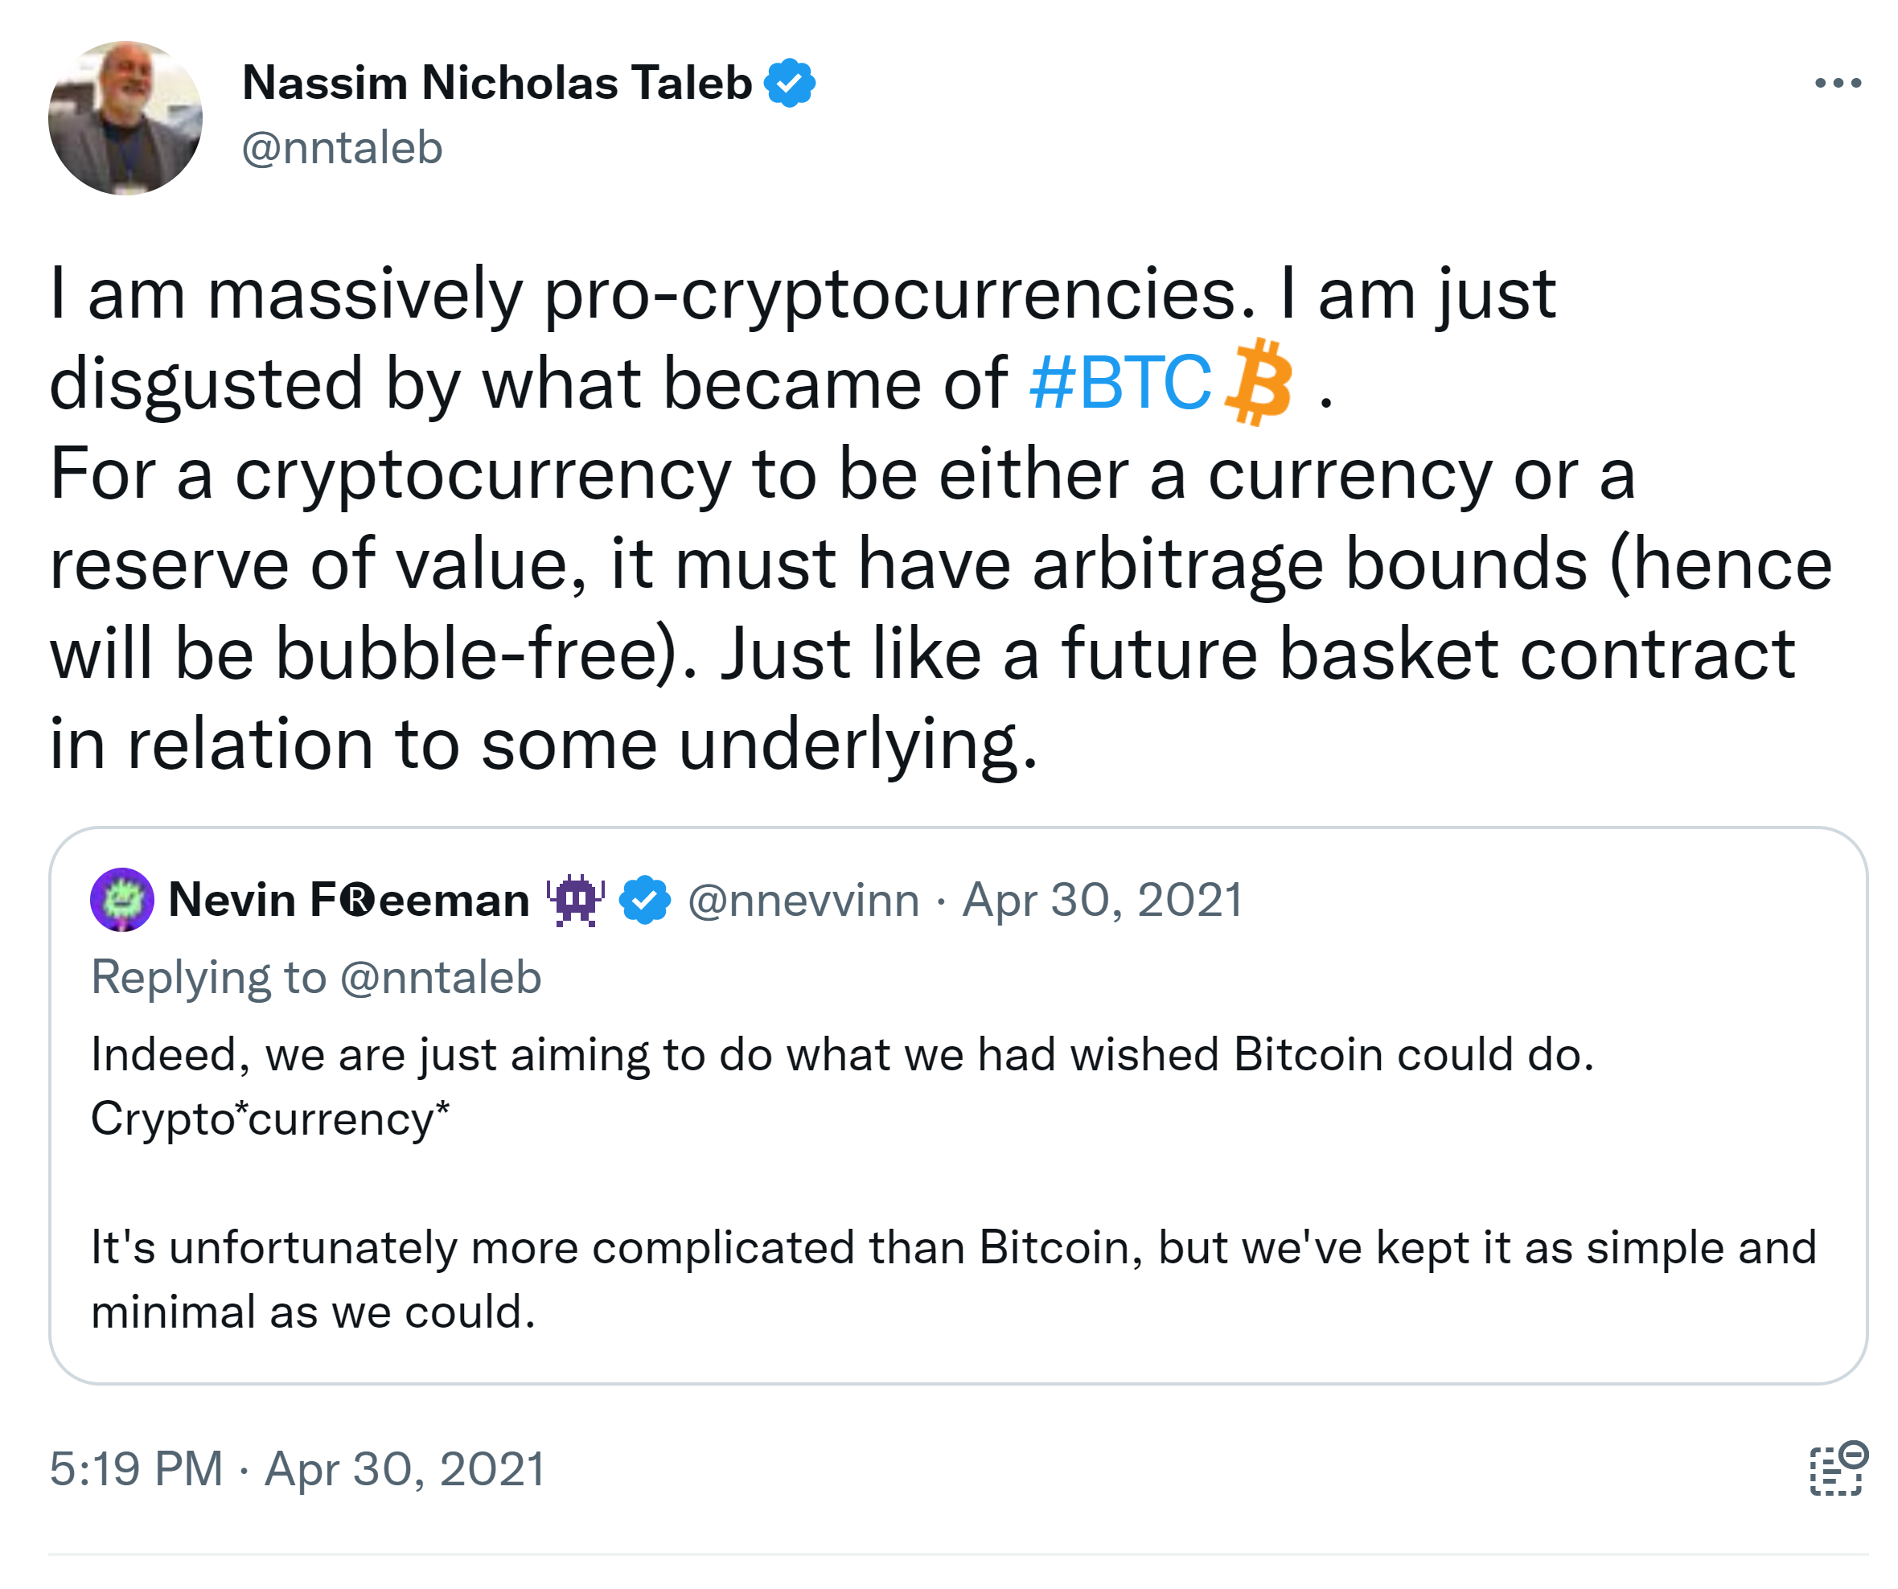Screen dimensions: 1898x1589
Task: Click Nevin Freeman's purple avatar icon
Action: (x=122, y=899)
